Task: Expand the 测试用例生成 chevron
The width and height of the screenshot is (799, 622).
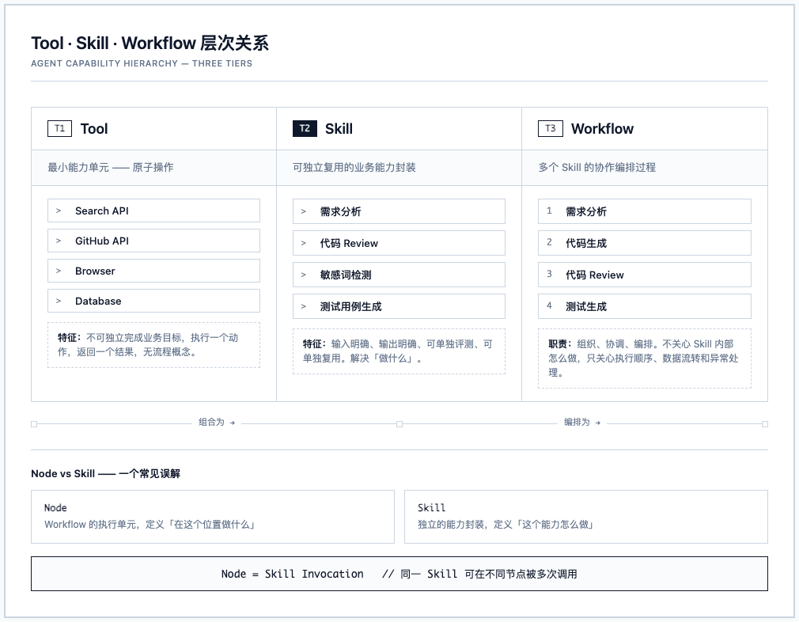Action: pyautogui.click(x=304, y=306)
